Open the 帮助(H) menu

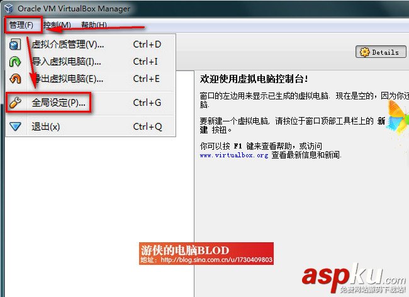coord(94,25)
